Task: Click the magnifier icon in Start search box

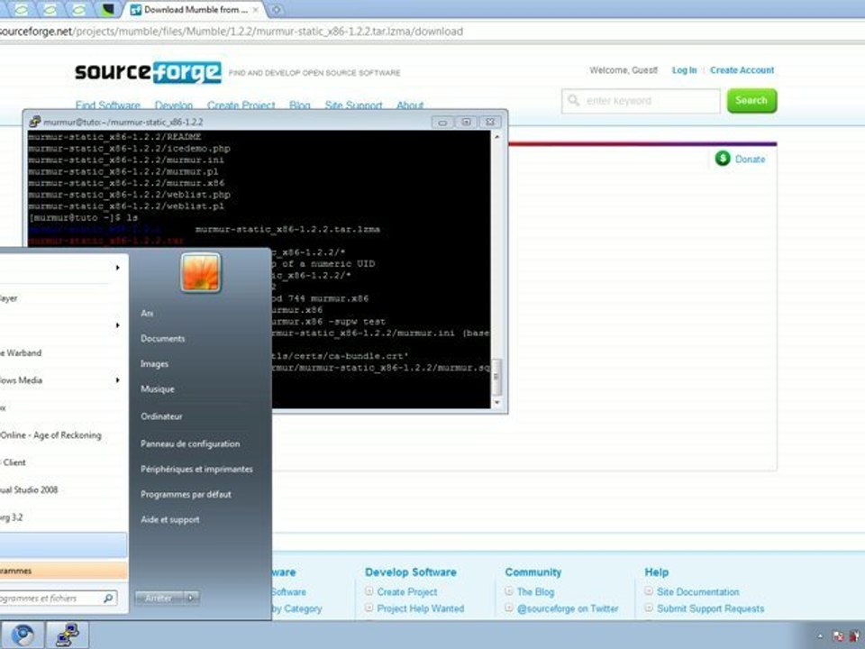Action: [x=108, y=598]
